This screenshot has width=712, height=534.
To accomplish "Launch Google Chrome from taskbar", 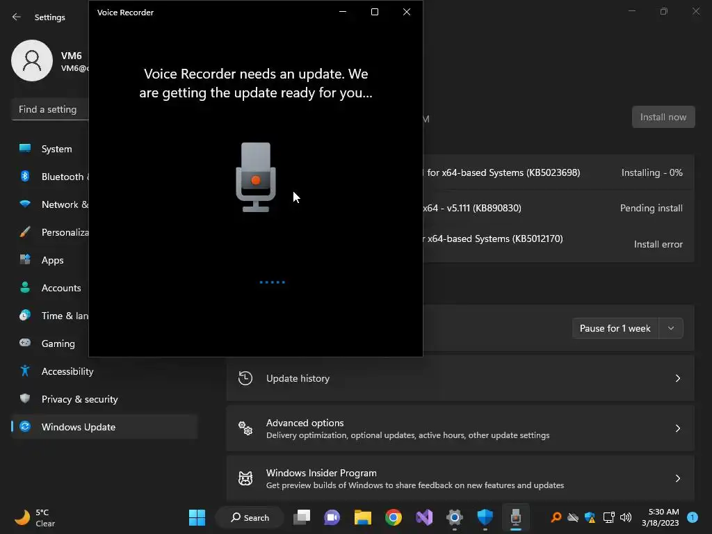I will point(394,517).
